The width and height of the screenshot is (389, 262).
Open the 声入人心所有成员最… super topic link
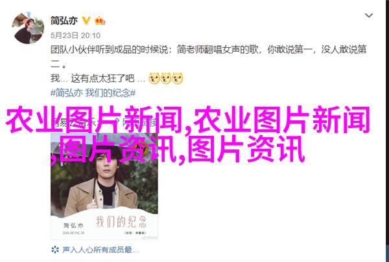pos(100,250)
